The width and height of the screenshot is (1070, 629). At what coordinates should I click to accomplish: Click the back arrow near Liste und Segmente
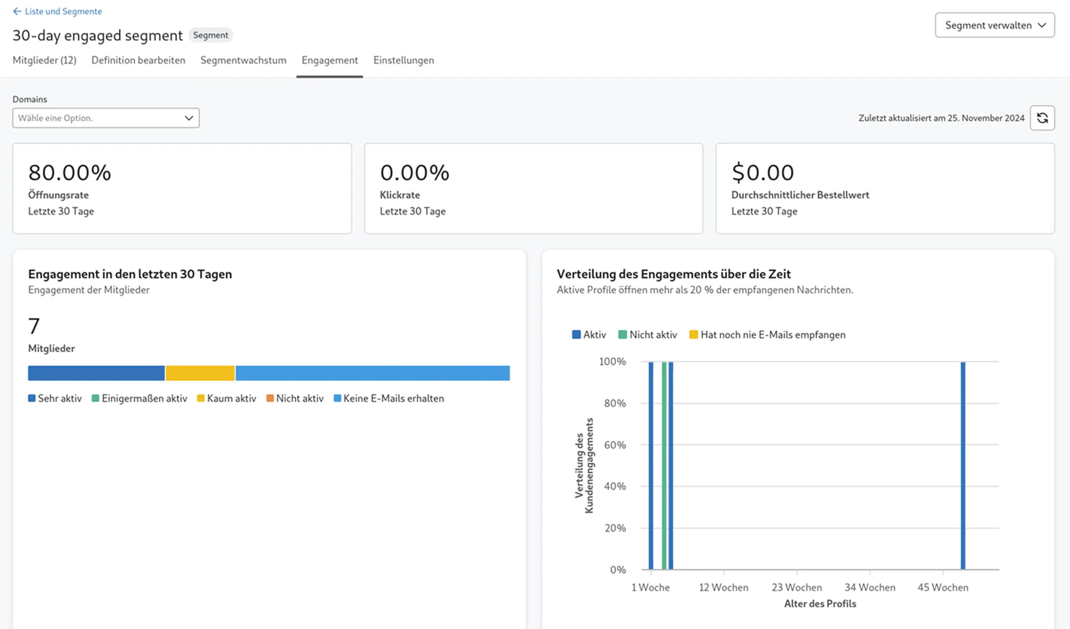[17, 11]
